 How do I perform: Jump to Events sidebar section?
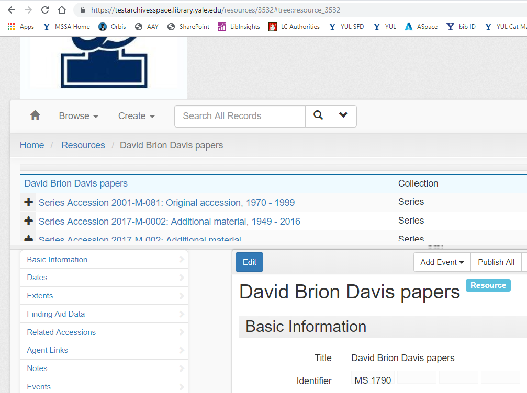tap(104, 386)
